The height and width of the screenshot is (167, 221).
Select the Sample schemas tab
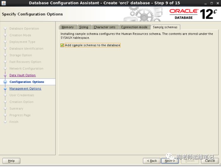tap(165, 27)
